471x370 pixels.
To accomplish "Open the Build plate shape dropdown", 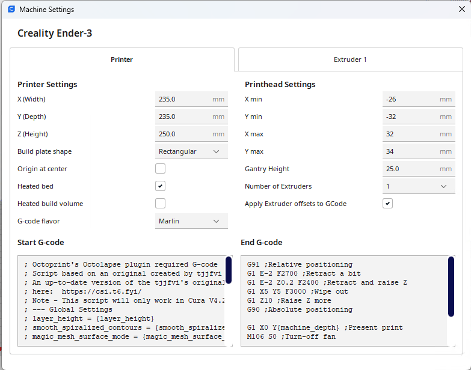I will coord(191,151).
